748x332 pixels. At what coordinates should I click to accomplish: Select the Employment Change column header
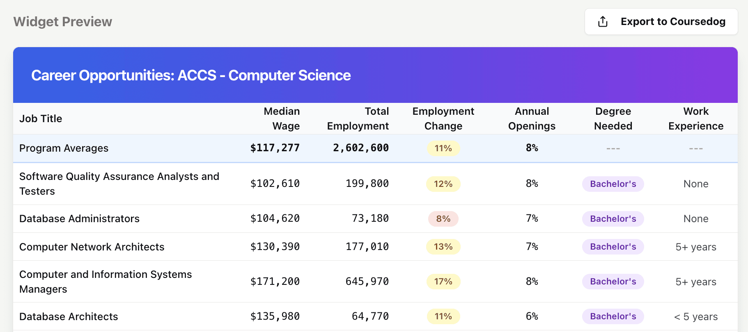[x=443, y=118]
